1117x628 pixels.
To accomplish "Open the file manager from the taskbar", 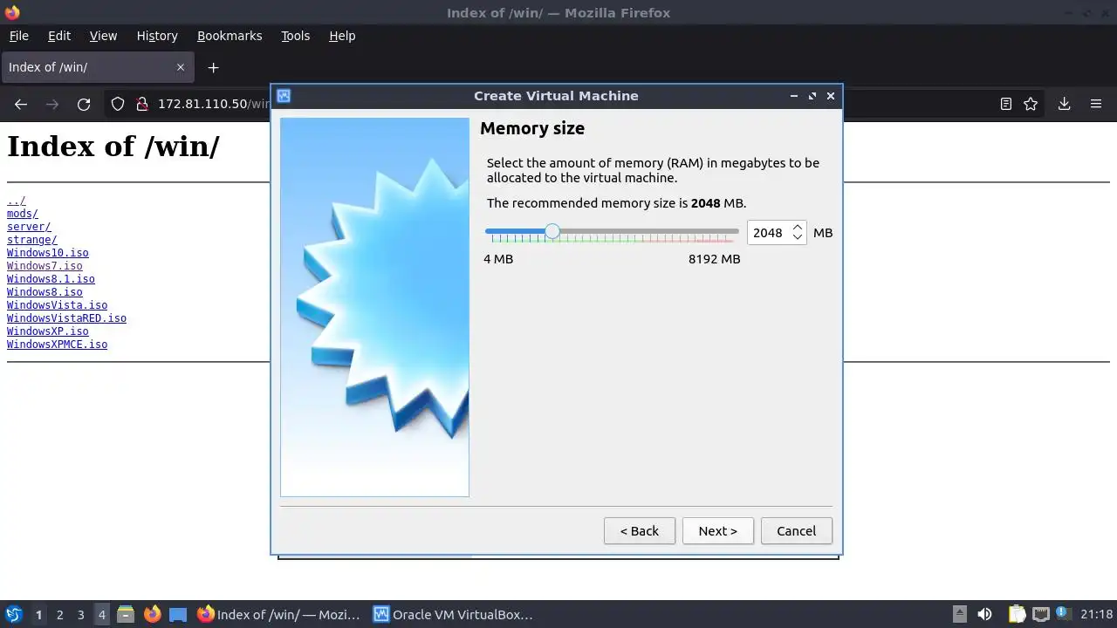I will coord(126,614).
